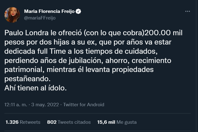Click the word pestañeando in the tweet
Viewport: 198px width, 132px height.
[27, 79]
